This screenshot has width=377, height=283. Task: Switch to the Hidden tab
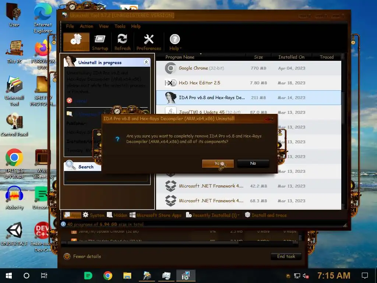pyautogui.click(x=117, y=215)
